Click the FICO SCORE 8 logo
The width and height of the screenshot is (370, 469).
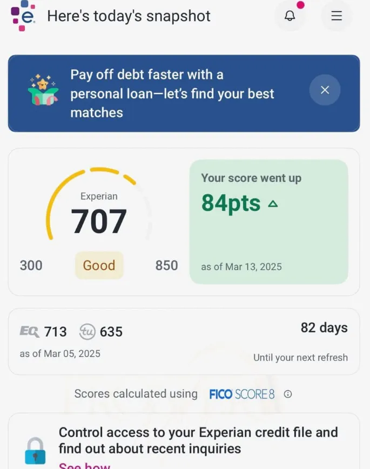click(x=241, y=394)
